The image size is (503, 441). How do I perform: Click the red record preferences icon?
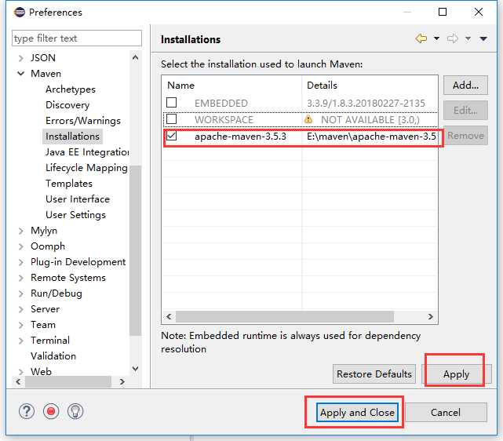(51, 411)
